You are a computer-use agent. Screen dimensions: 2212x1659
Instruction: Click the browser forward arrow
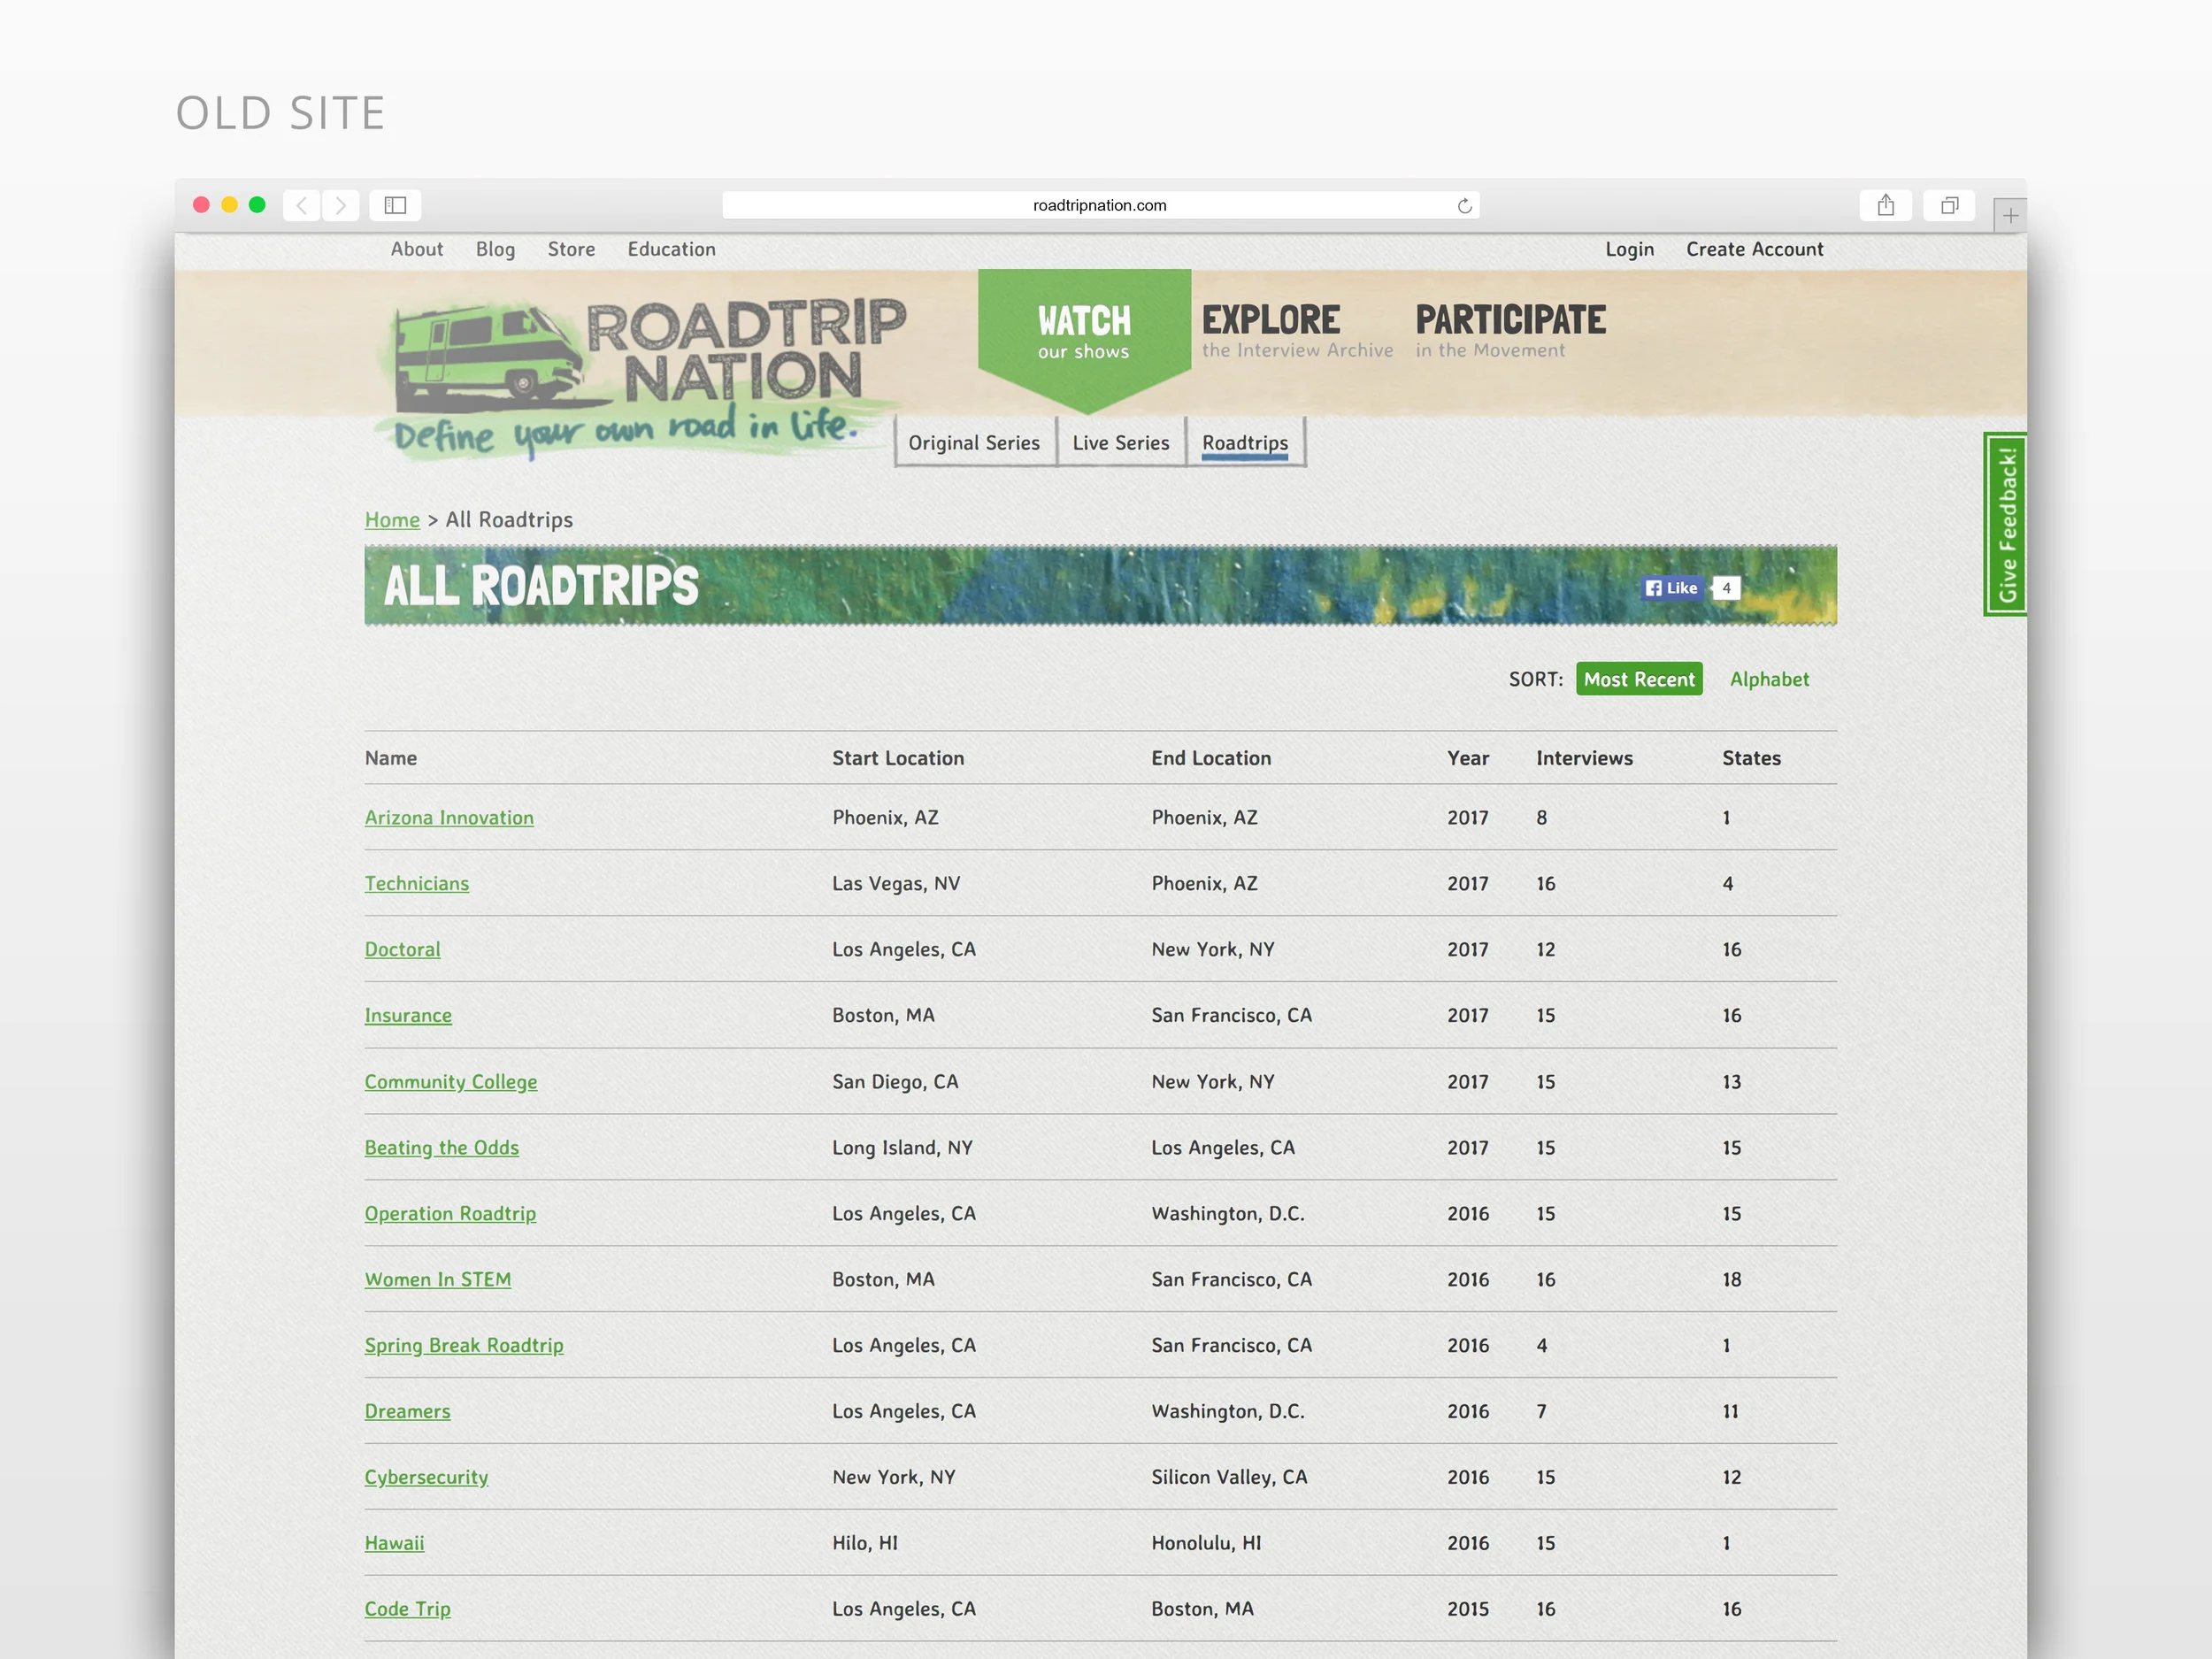[x=341, y=205]
